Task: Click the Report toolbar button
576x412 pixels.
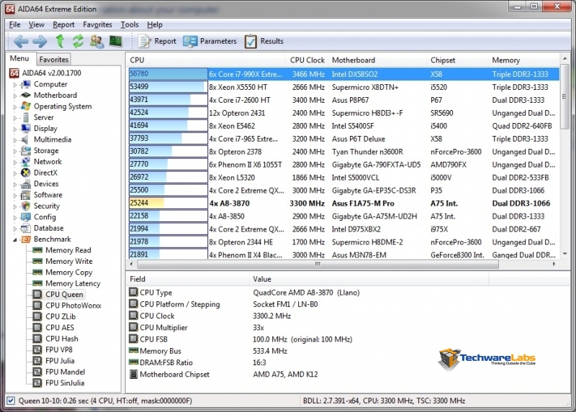Action: pyautogui.click(x=157, y=42)
